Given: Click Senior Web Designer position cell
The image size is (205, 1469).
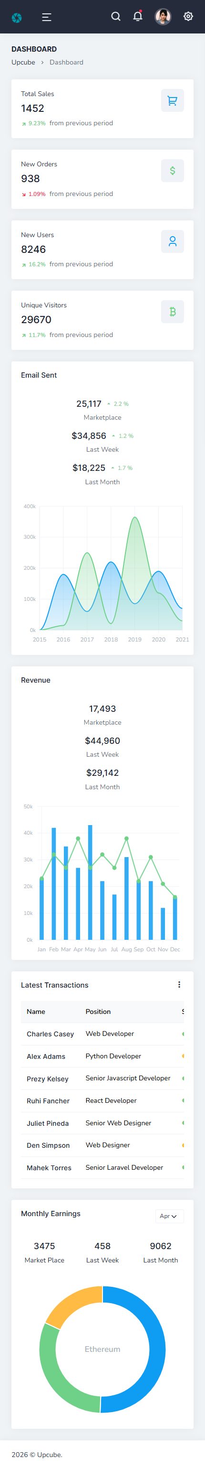Looking at the screenshot, I should tap(118, 1122).
